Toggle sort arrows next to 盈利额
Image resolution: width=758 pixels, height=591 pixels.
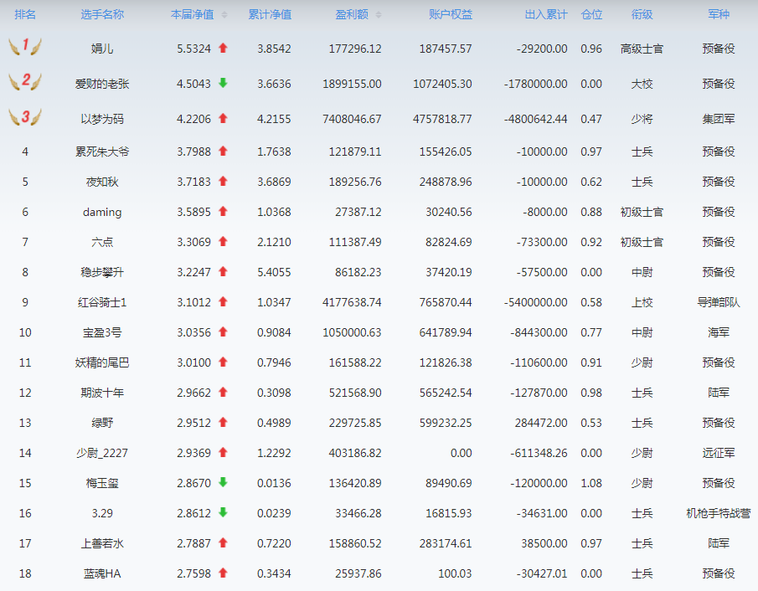[x=379, y=15]
